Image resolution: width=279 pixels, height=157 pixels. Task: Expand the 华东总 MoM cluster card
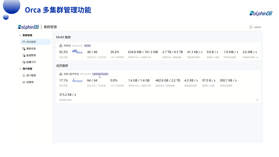click(257, 57)
